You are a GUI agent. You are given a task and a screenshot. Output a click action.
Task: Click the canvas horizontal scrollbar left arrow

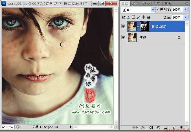pyautogui.click(x=75, y=127)
